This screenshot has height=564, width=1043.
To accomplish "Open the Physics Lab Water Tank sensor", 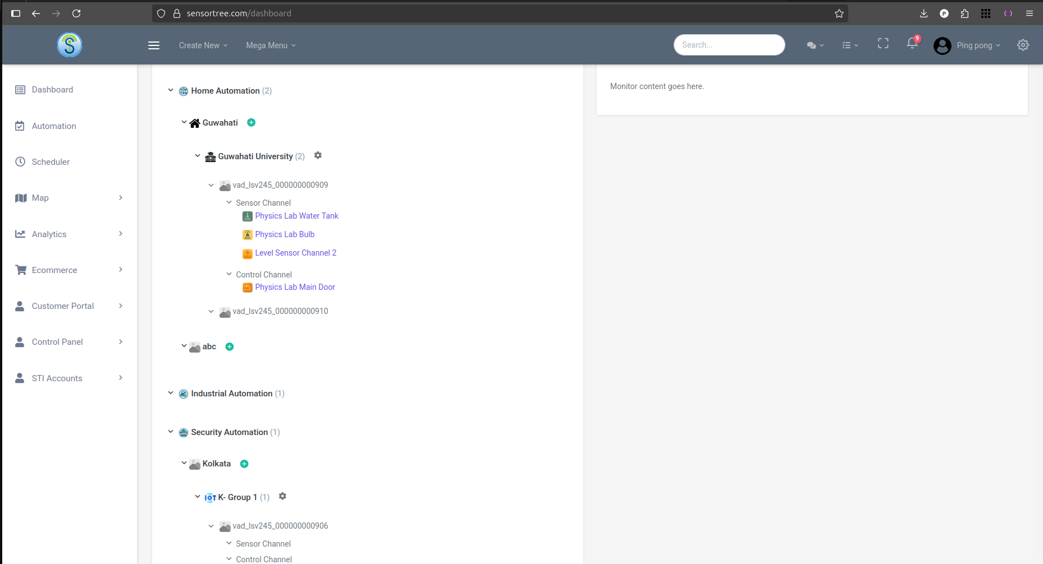I will coord(296,216).
